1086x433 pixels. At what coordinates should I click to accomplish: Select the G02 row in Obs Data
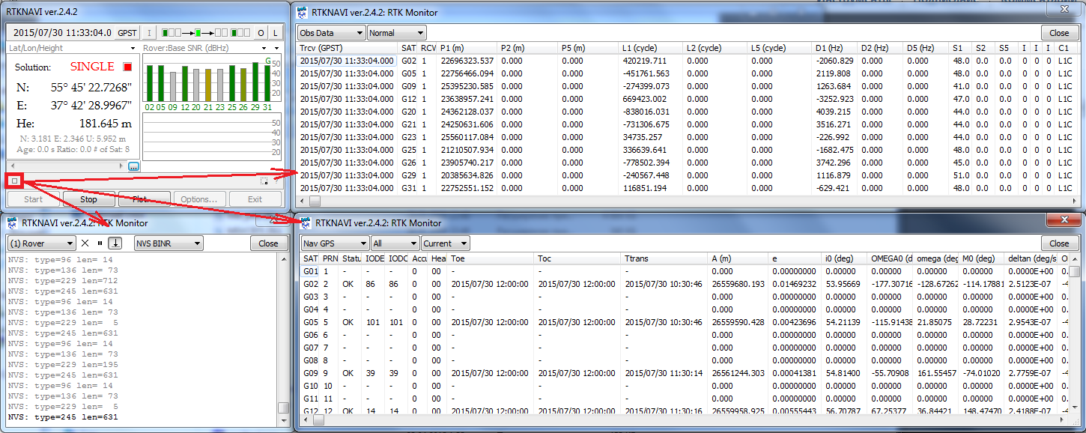pos(688,61)
